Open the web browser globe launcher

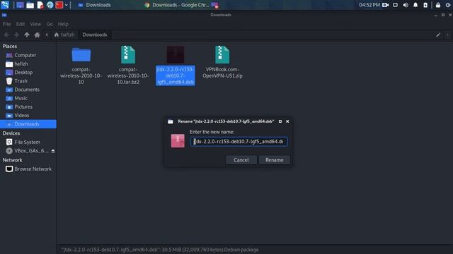(50, 5)
